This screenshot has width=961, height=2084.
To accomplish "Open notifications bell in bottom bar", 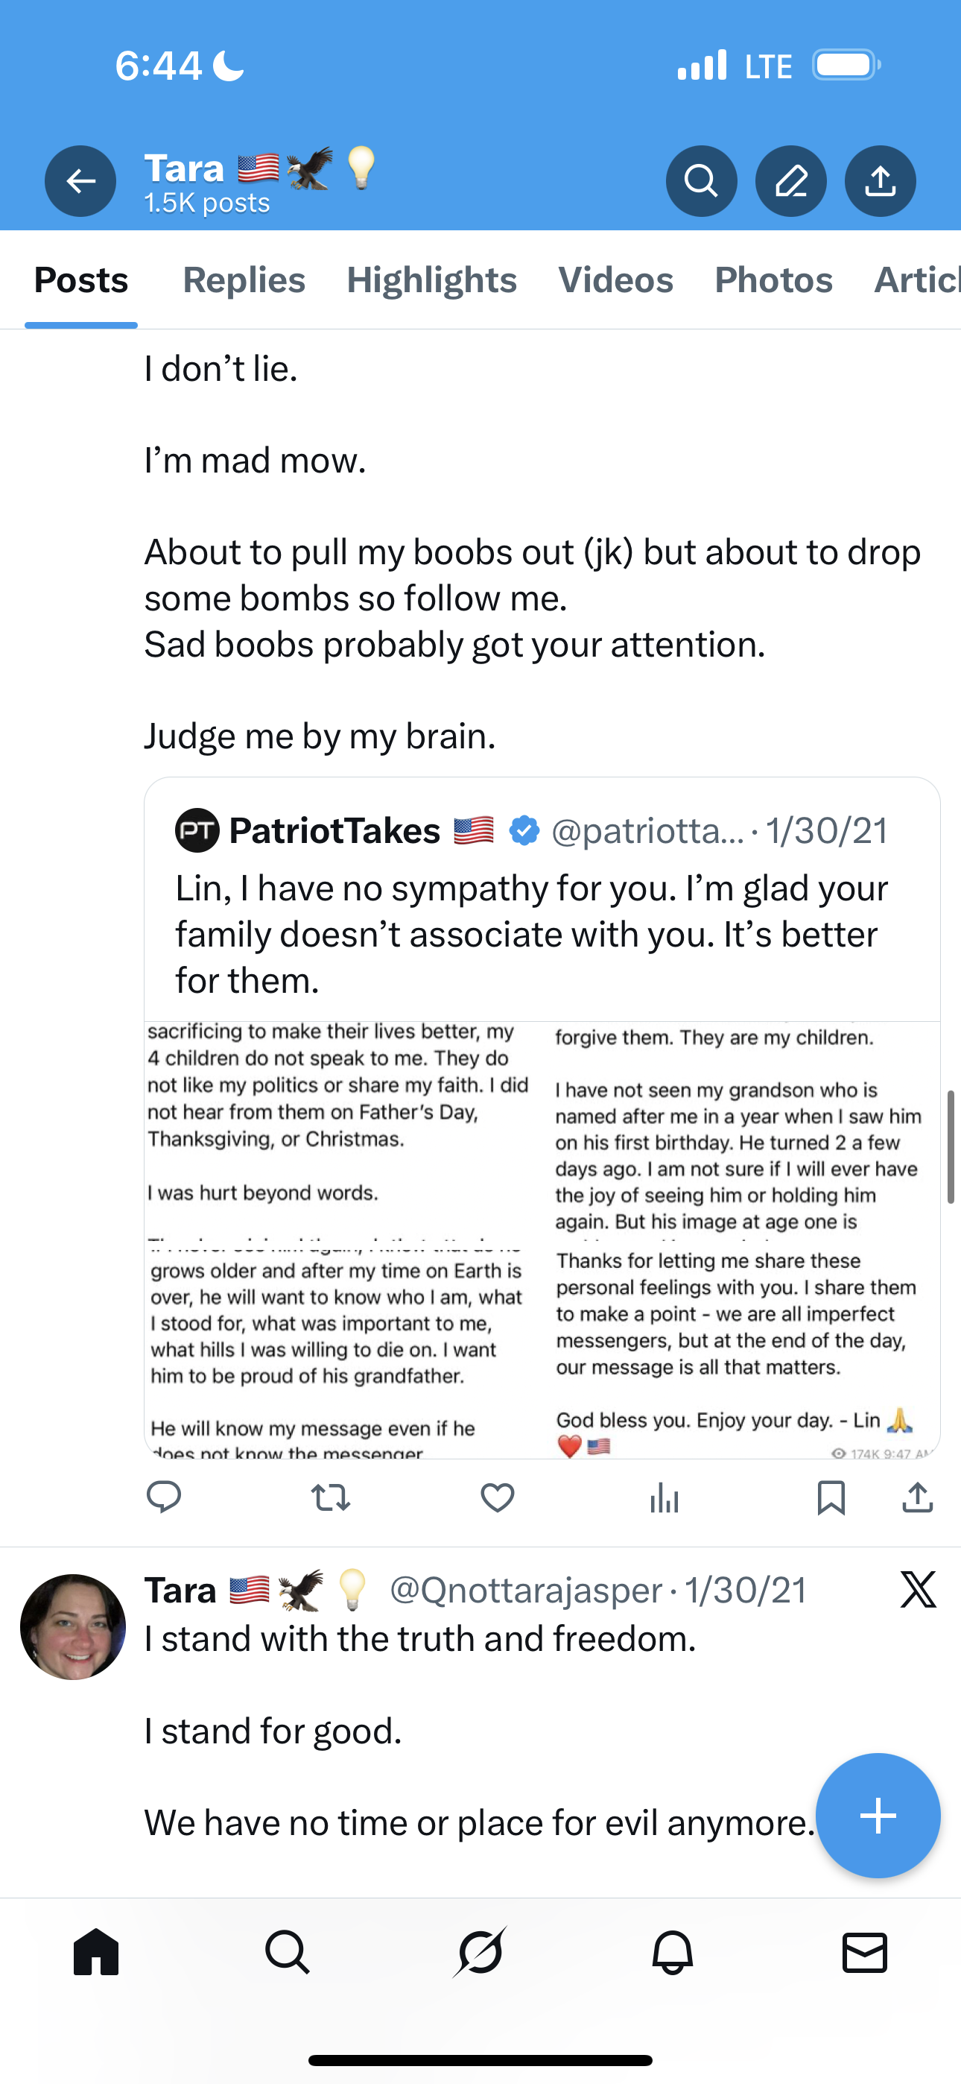I will point(672,1952).
